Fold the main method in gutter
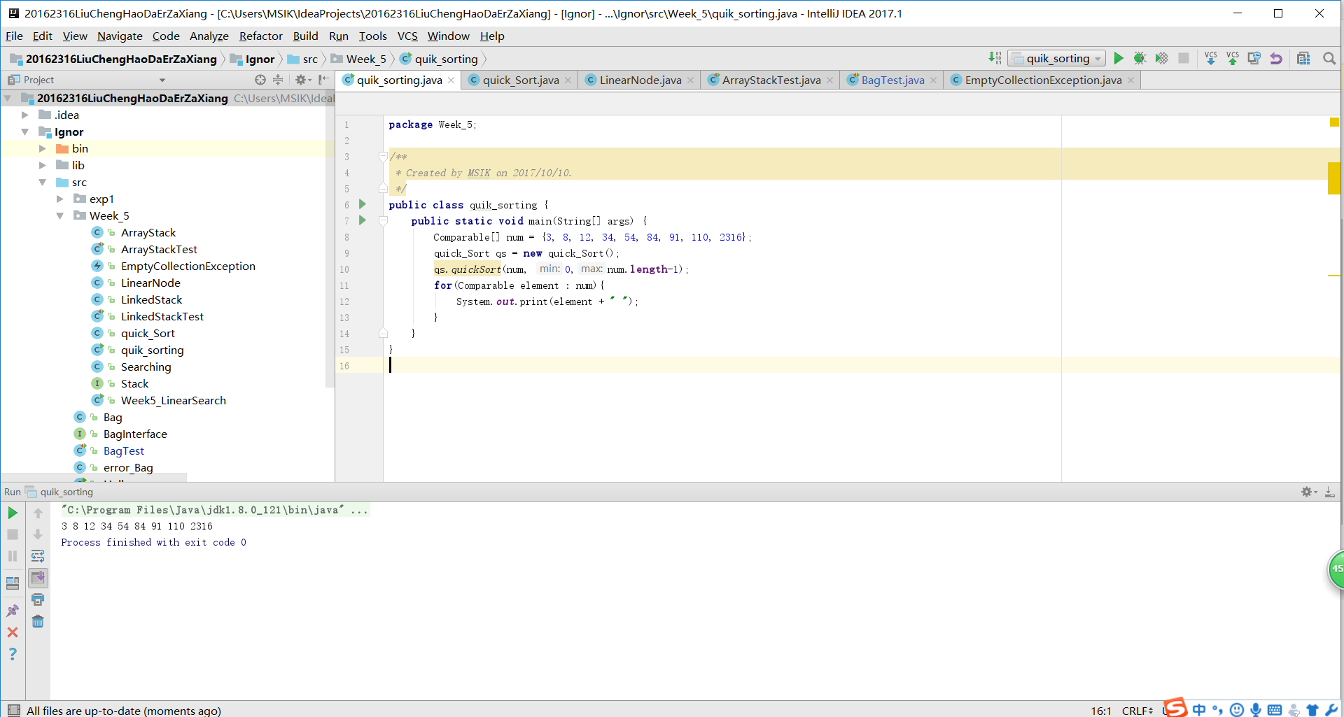1344x717 pixels. pyautogui.click(x=383, y=221)
